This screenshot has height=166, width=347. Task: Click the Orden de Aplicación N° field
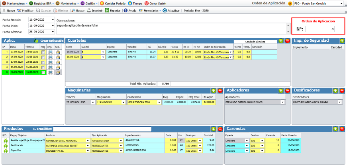tap(320, 29)
